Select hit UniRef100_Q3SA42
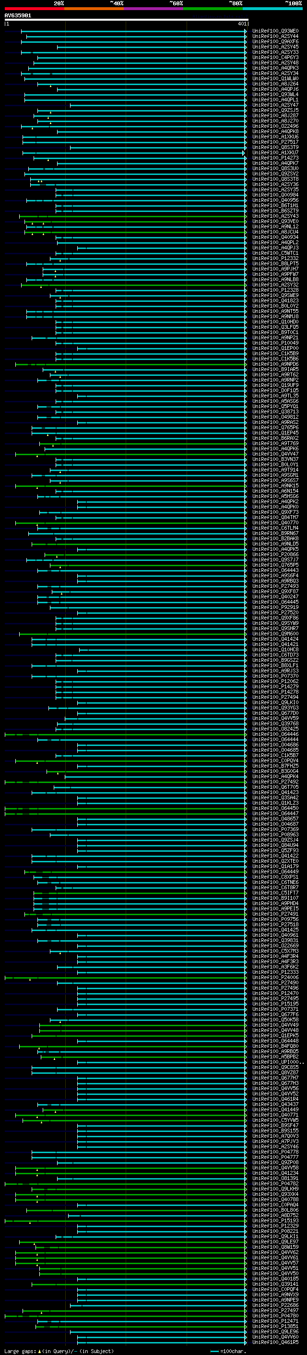This screenshot has width=307, height=1355. [275, 797]
